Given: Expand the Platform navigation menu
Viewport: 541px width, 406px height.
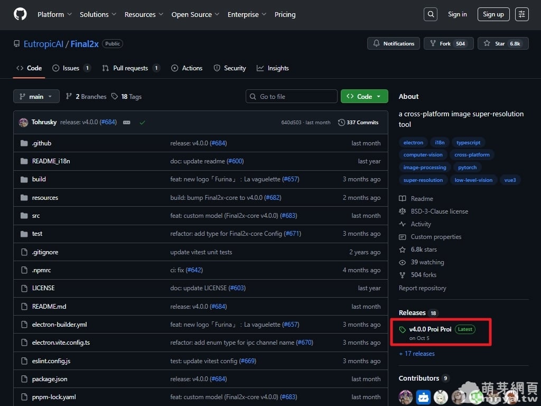Looking at the screenshot, I should [x=54, y=15].
